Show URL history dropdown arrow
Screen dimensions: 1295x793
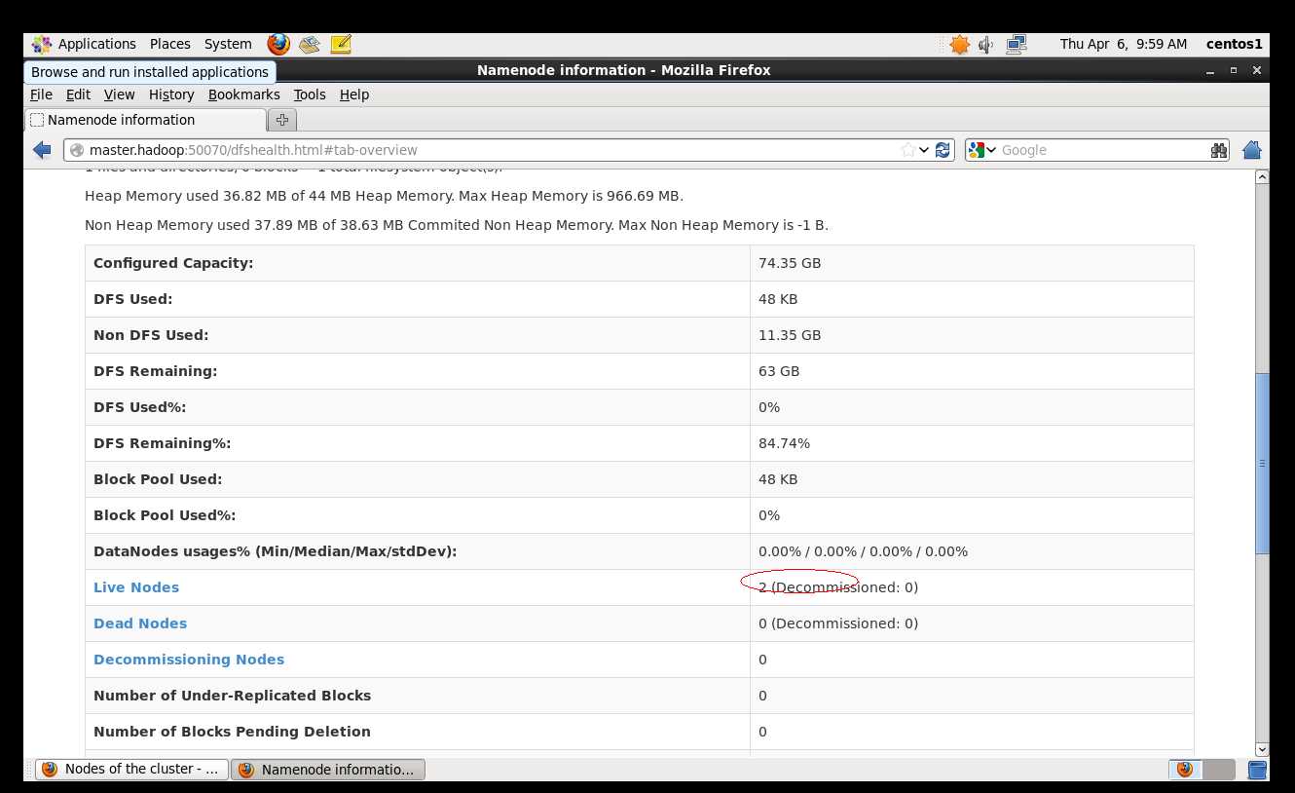(924, 150)
